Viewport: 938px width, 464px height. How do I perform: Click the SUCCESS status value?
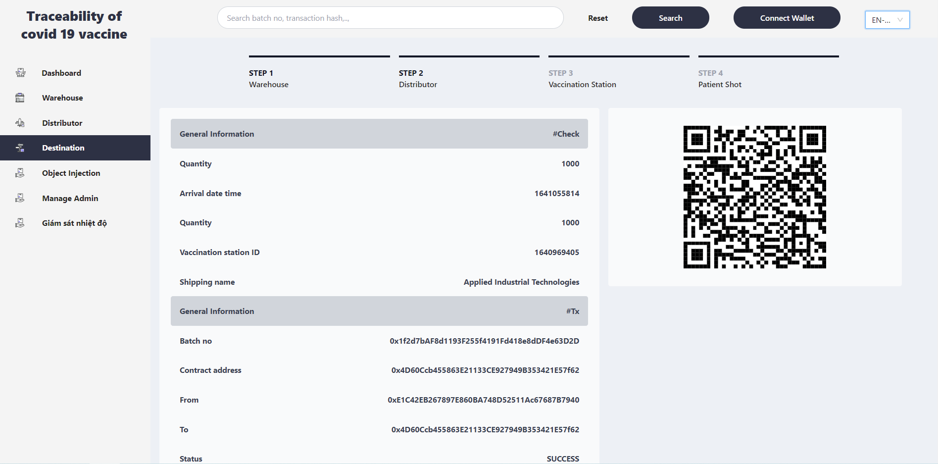tap(563, 459)
